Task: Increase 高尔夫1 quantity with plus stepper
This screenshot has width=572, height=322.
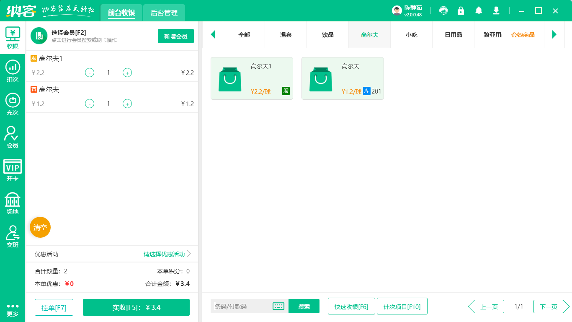Action: [x=127, y=73]
